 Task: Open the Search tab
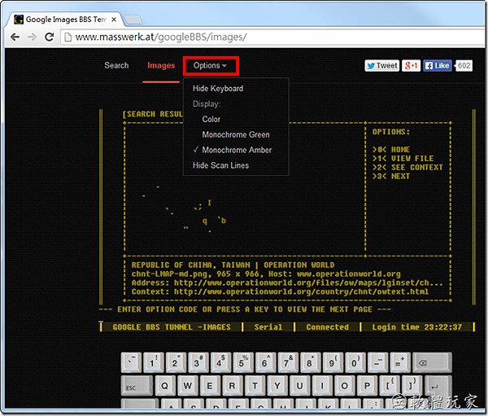[116, 65]
